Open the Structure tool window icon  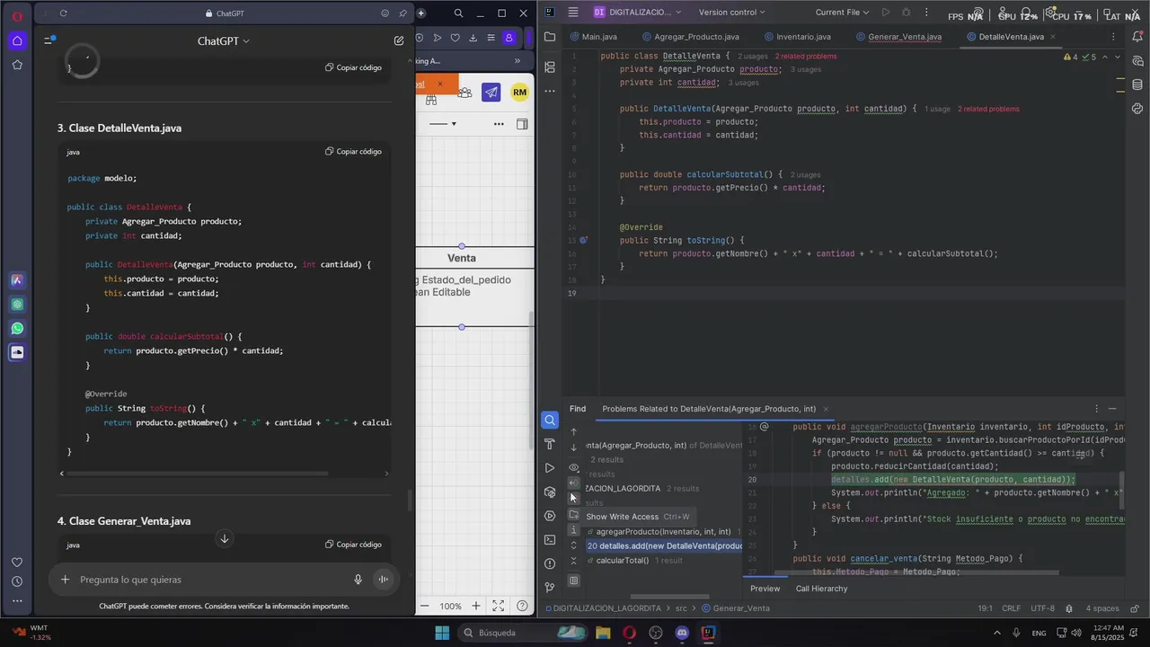pyautogui.click(x=550, y=66)
